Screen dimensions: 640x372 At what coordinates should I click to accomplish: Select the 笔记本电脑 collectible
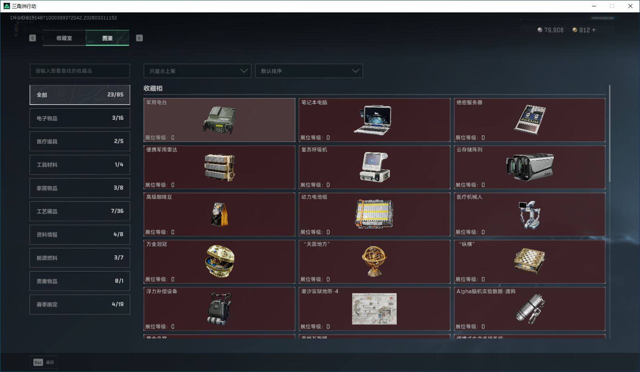coord(374,120)
